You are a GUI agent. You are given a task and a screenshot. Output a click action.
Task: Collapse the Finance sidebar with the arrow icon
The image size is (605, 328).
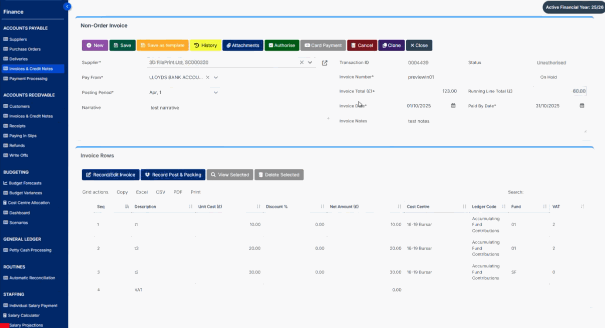pos(67,6)
